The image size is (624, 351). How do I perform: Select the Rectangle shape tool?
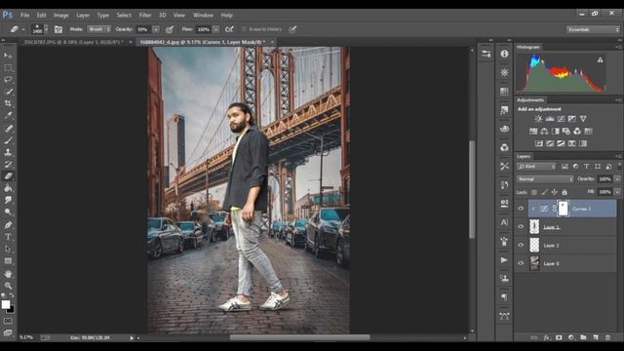pyautogui.click(x=8, y=261)
